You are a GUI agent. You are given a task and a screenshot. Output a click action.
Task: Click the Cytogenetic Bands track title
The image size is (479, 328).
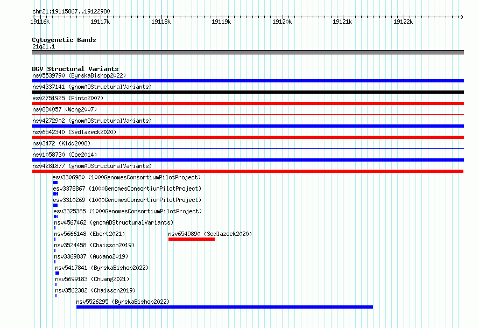(x=64, y=40)
